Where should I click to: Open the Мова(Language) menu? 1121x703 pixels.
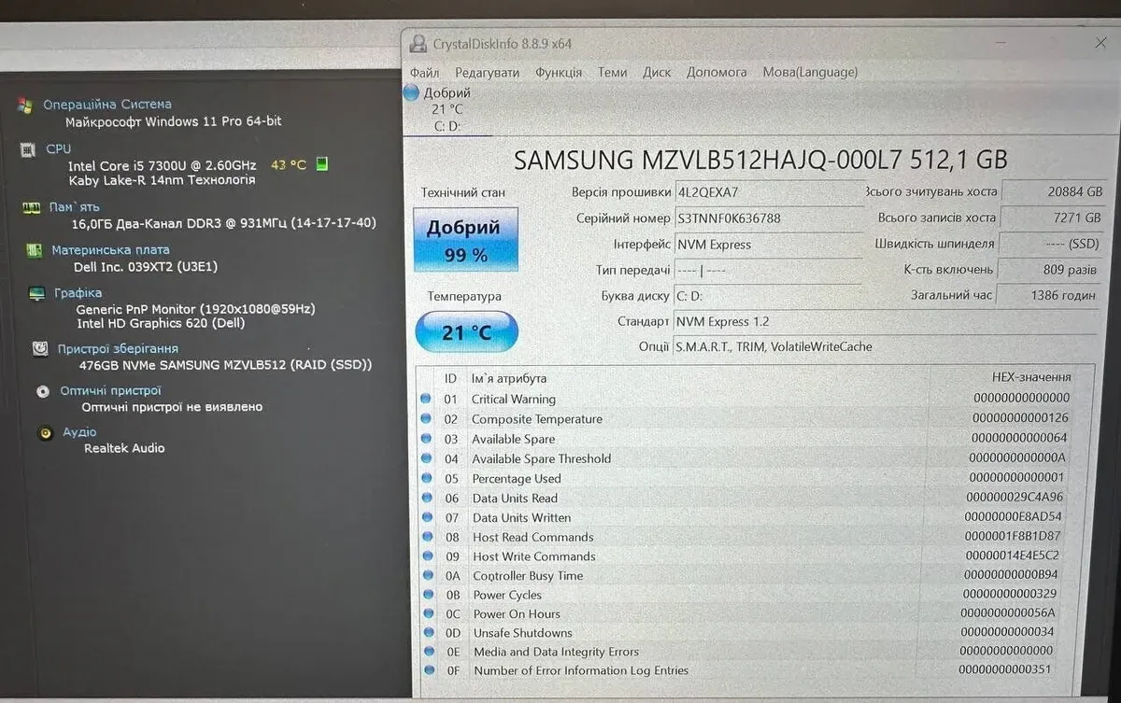[809, 72]
